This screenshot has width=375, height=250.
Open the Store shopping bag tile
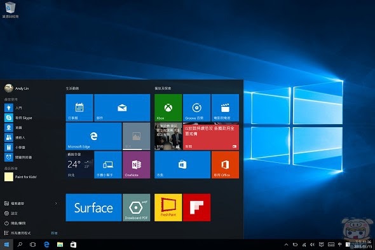[x=182, y=165]
